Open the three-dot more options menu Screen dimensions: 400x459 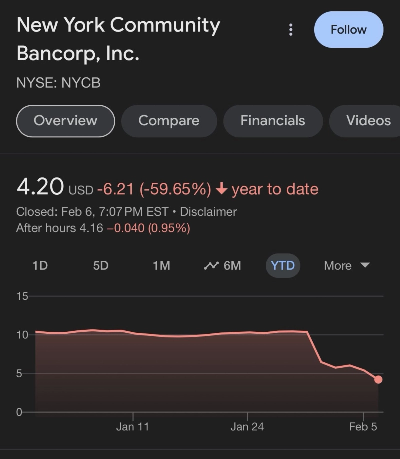(x=291, y=30)
